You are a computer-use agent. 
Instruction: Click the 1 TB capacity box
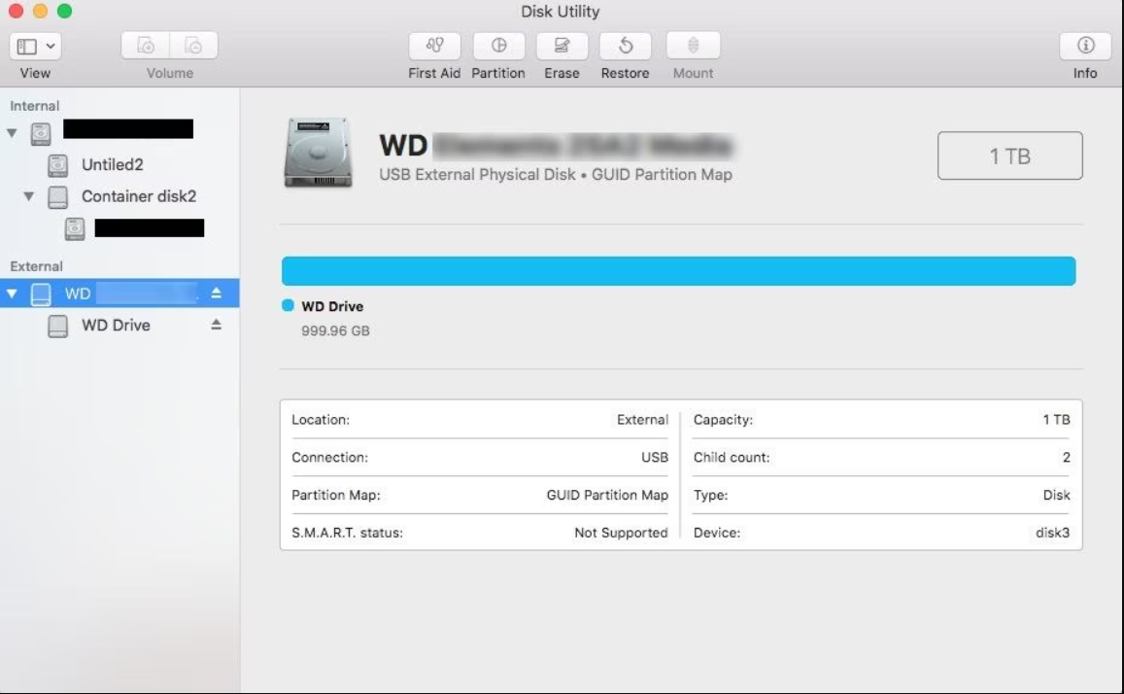[x=1010, y=156]
